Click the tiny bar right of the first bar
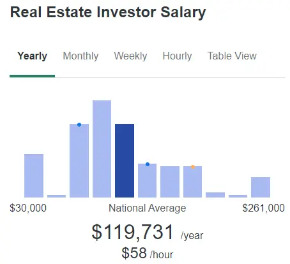 click(56, 196)
